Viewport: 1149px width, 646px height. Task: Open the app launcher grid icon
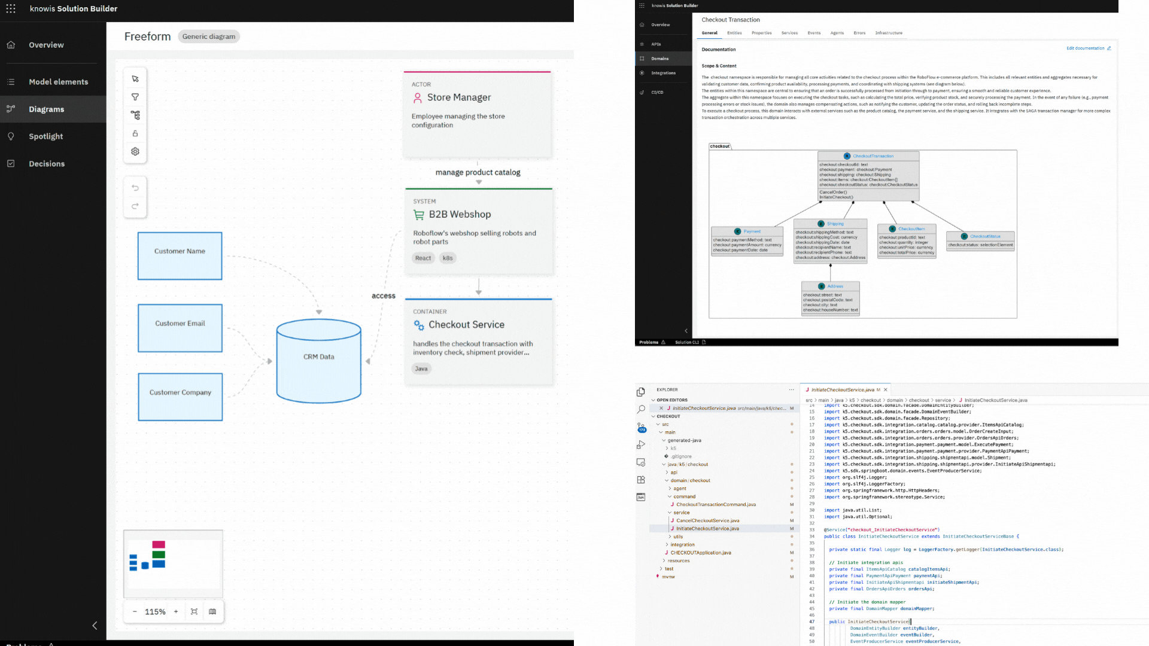(x=11, y=8)
